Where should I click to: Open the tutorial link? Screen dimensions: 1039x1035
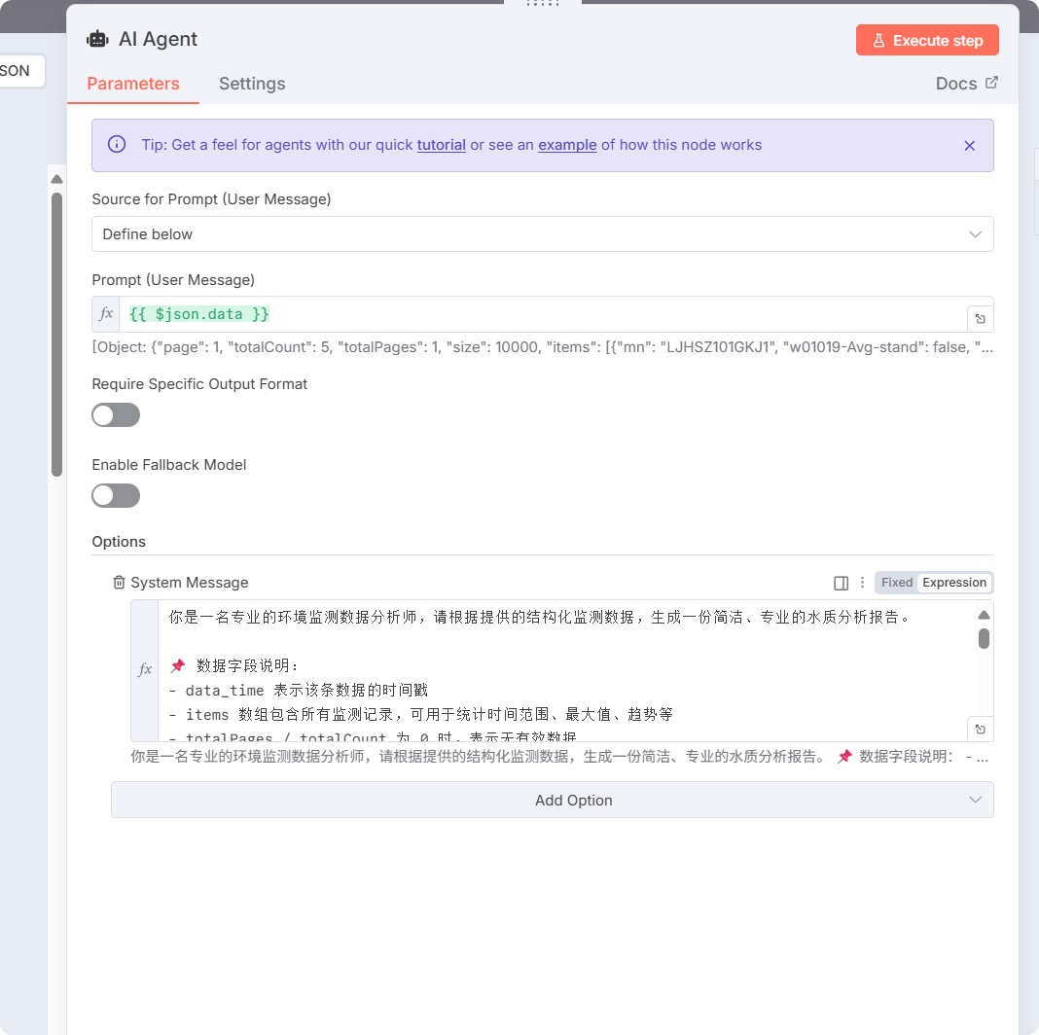coord(441,144)
